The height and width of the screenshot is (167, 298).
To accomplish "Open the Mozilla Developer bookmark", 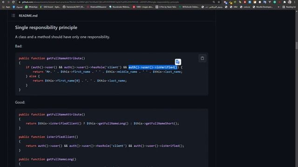I will coord(263,7).
